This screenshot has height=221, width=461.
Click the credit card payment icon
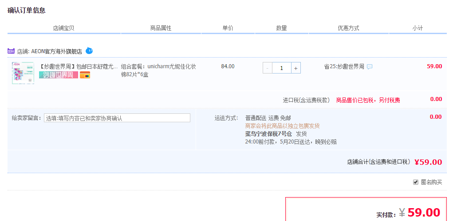[x=85, y=75]
